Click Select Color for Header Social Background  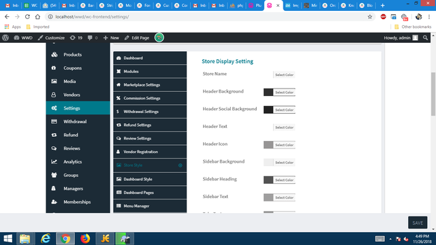[x=284, y=110]
